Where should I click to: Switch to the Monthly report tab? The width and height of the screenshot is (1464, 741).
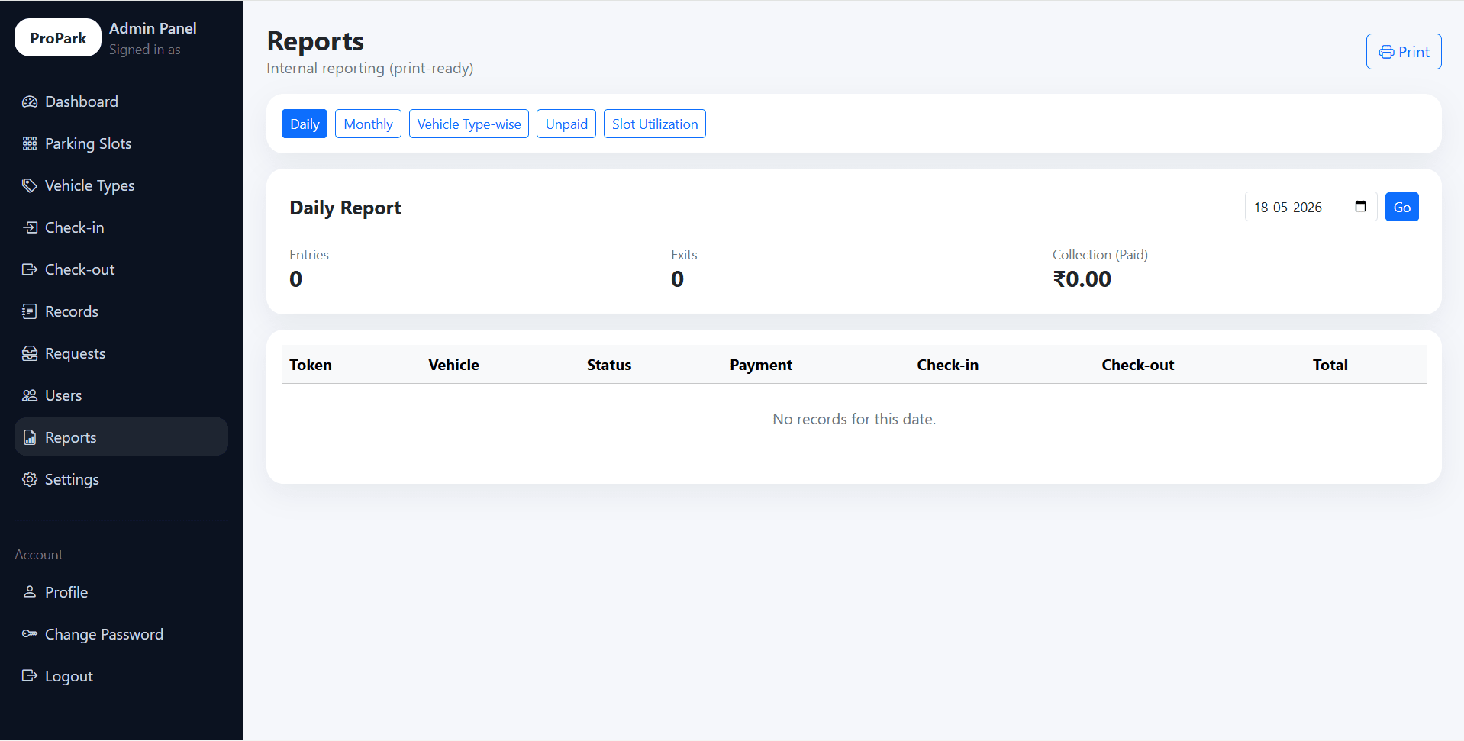(368, 124)
